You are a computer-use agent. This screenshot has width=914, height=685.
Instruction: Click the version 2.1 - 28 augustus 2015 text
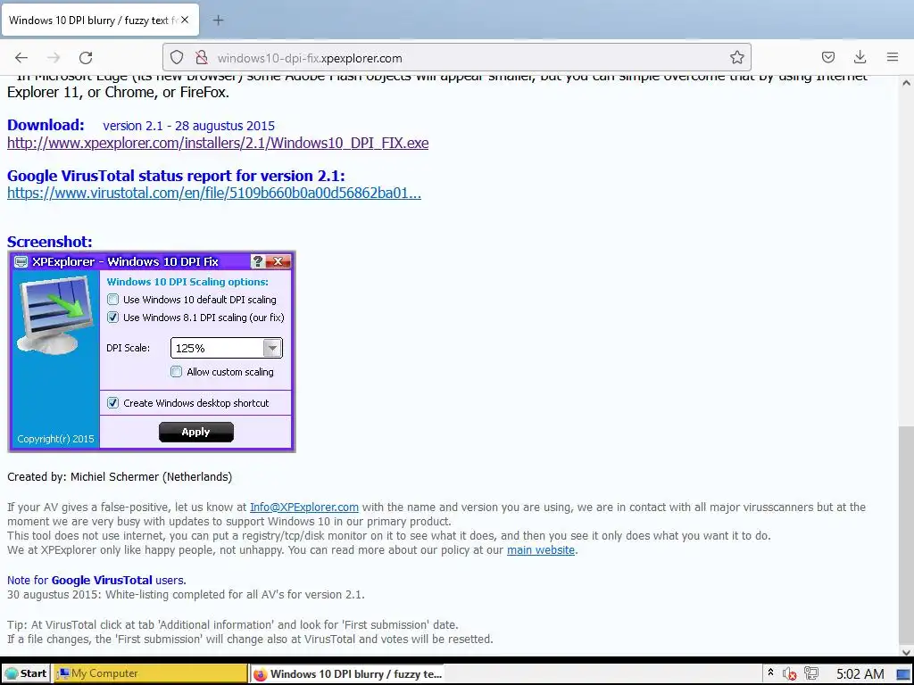[x=189, y=126]
